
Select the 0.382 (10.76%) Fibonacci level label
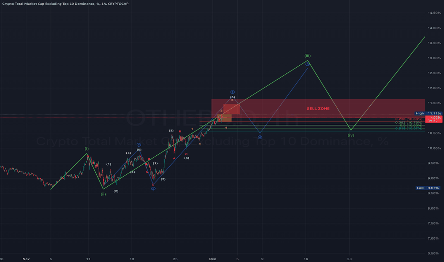[x=409, y=122]
